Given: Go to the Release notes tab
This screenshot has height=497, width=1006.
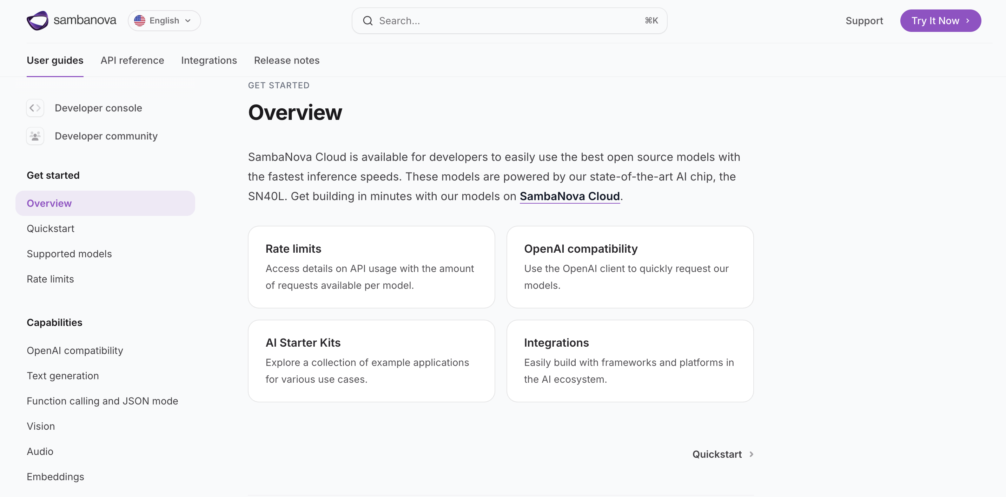Looking at the screenshot, I should pyautogui.click(x=287, y=60).
